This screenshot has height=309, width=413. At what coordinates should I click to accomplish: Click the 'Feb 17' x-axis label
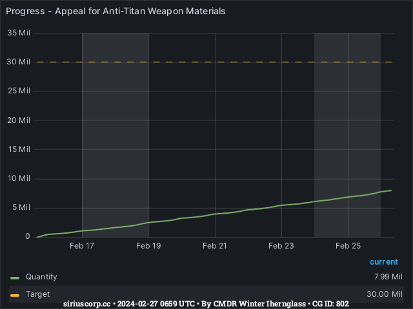pyautogui.click(x=82, y=246)
